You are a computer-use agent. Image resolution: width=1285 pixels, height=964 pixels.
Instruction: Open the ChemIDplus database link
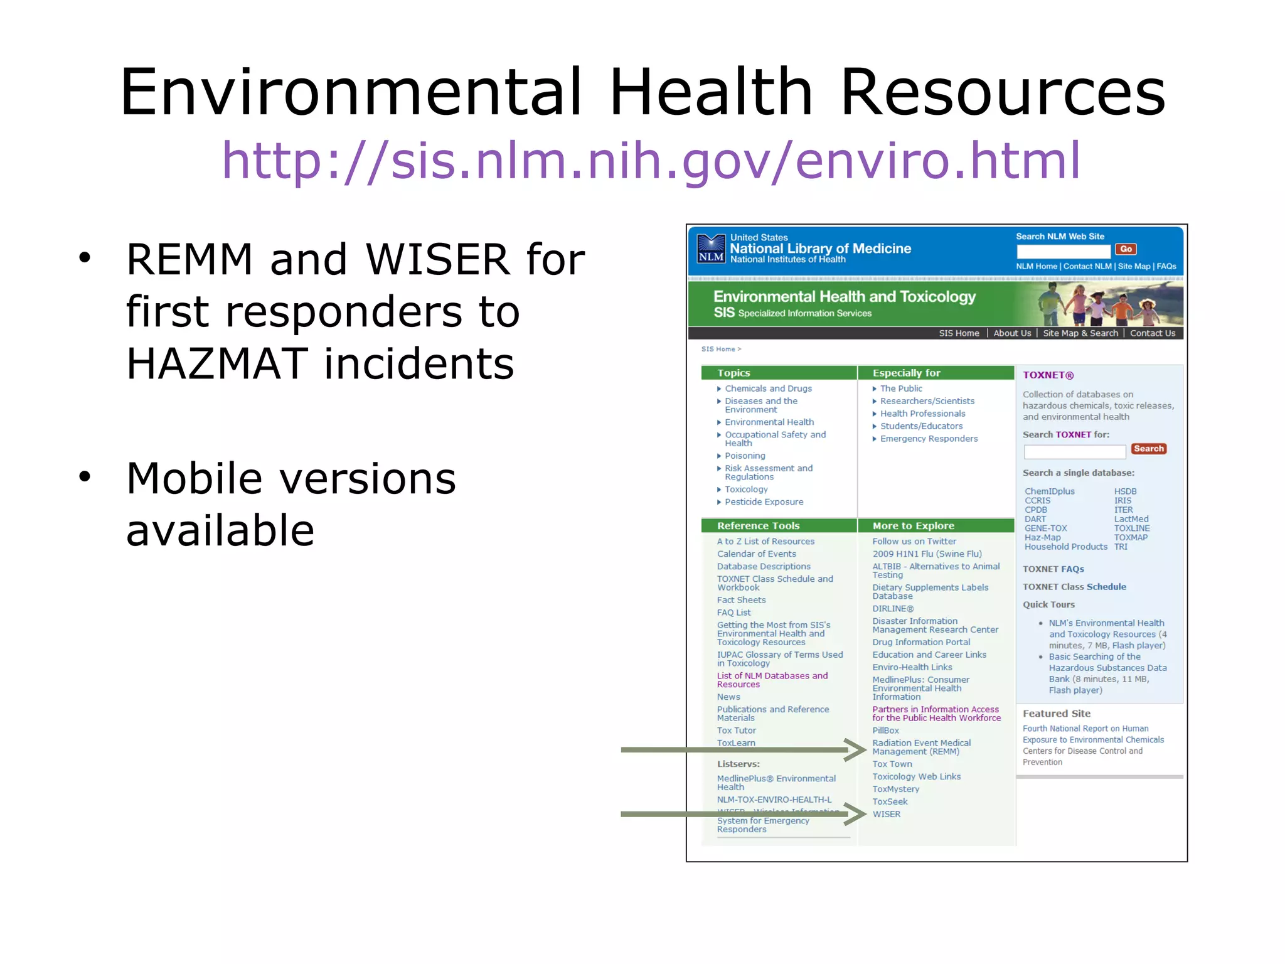1049,491
